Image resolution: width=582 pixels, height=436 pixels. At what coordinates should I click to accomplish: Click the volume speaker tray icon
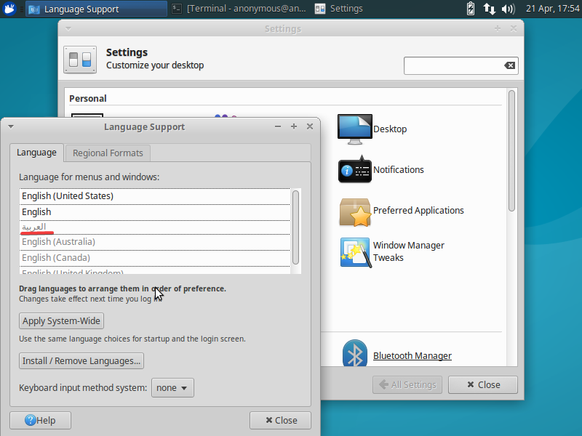pyautogui.click(x=509, y=9)
